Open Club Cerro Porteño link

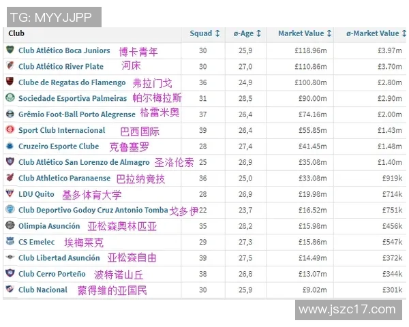[52, 274]
